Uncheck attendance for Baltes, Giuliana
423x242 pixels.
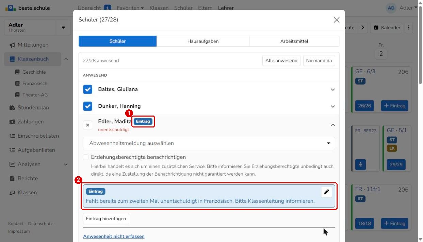point(88,89)
